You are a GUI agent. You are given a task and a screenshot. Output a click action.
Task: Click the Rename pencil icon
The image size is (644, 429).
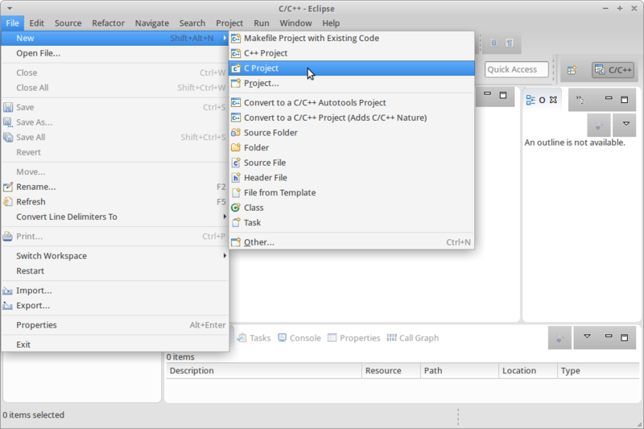point(8,187)
